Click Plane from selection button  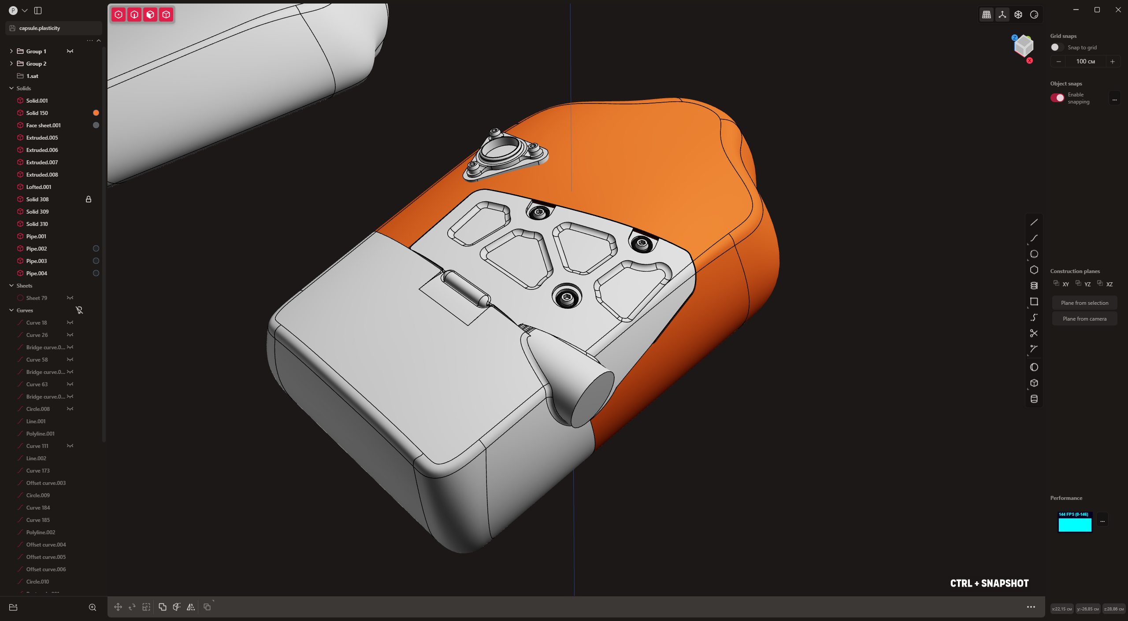[x=1084, y=303]
